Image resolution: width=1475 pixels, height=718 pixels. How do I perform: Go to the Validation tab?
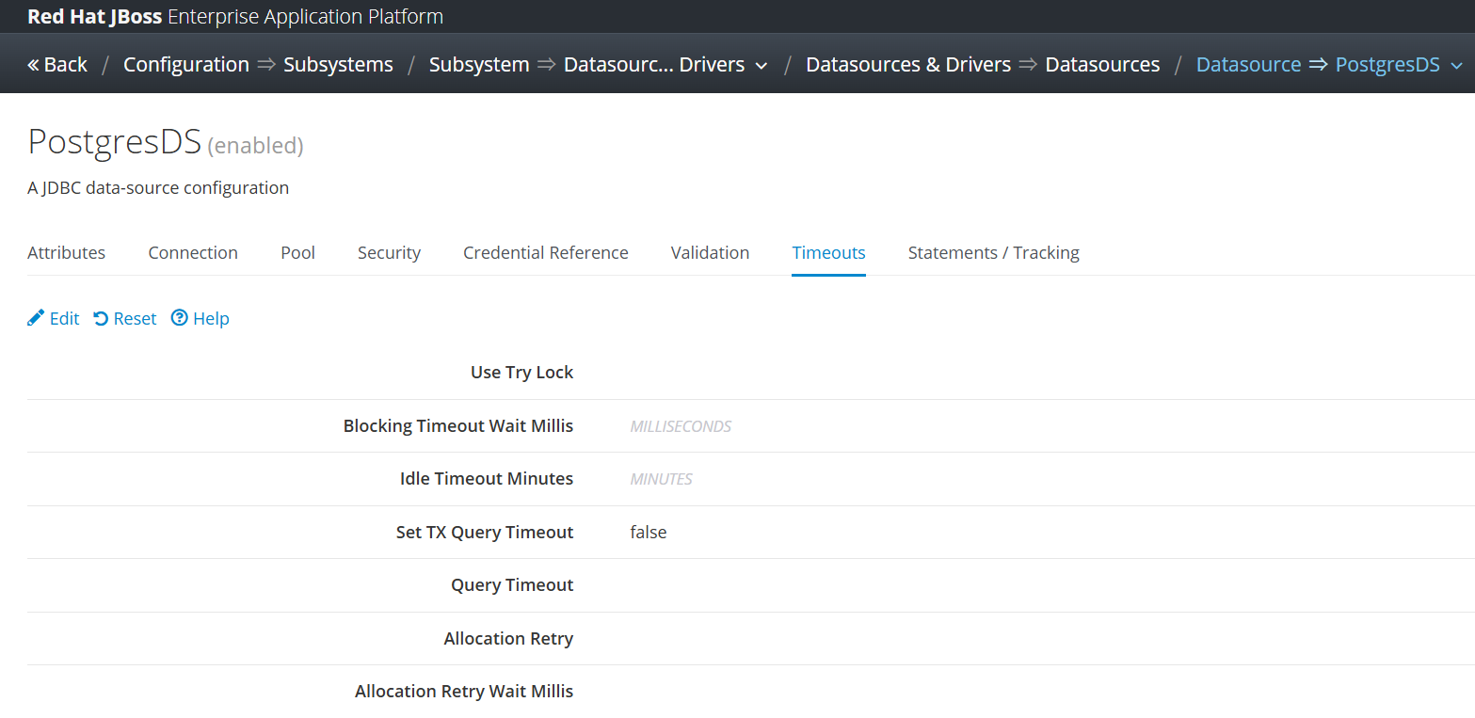[710, 252]
